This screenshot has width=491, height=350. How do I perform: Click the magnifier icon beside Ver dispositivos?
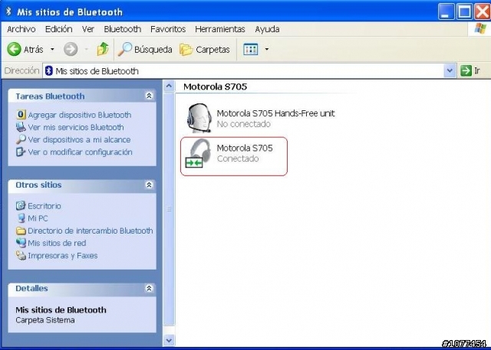click(21, 139)
